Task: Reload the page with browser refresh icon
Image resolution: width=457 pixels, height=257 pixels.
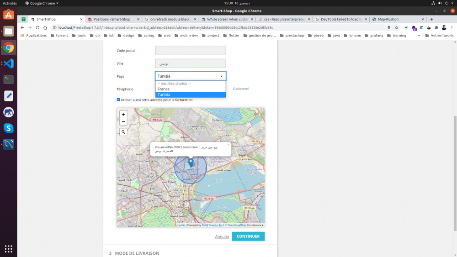Action: [37, 27]
